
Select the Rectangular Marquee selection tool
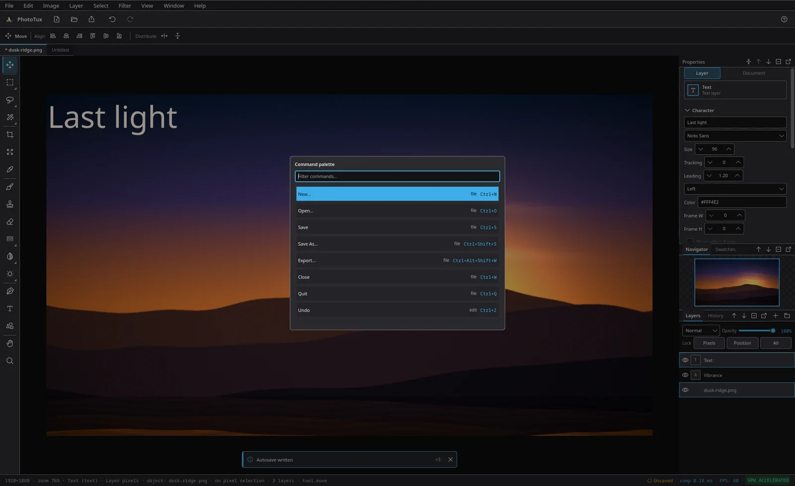pos(9,82)
